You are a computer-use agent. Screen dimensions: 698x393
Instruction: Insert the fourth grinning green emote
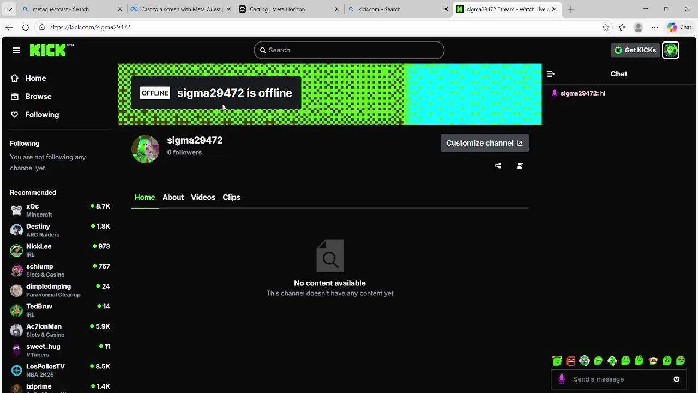click(x=598, y=361)
